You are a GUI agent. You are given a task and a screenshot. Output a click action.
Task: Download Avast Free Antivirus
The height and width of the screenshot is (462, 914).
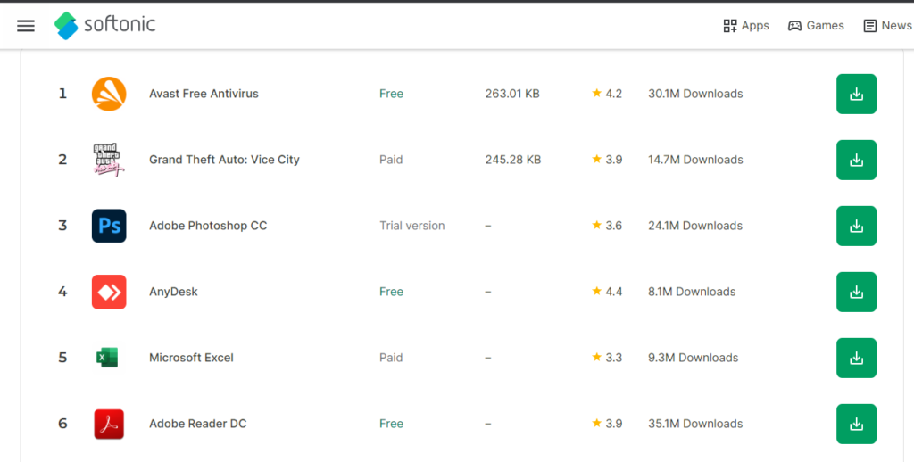pyautogui.click(x=856, y=94)
